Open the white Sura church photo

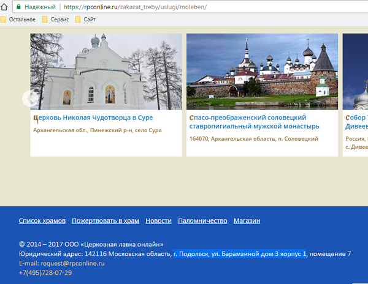106,70
